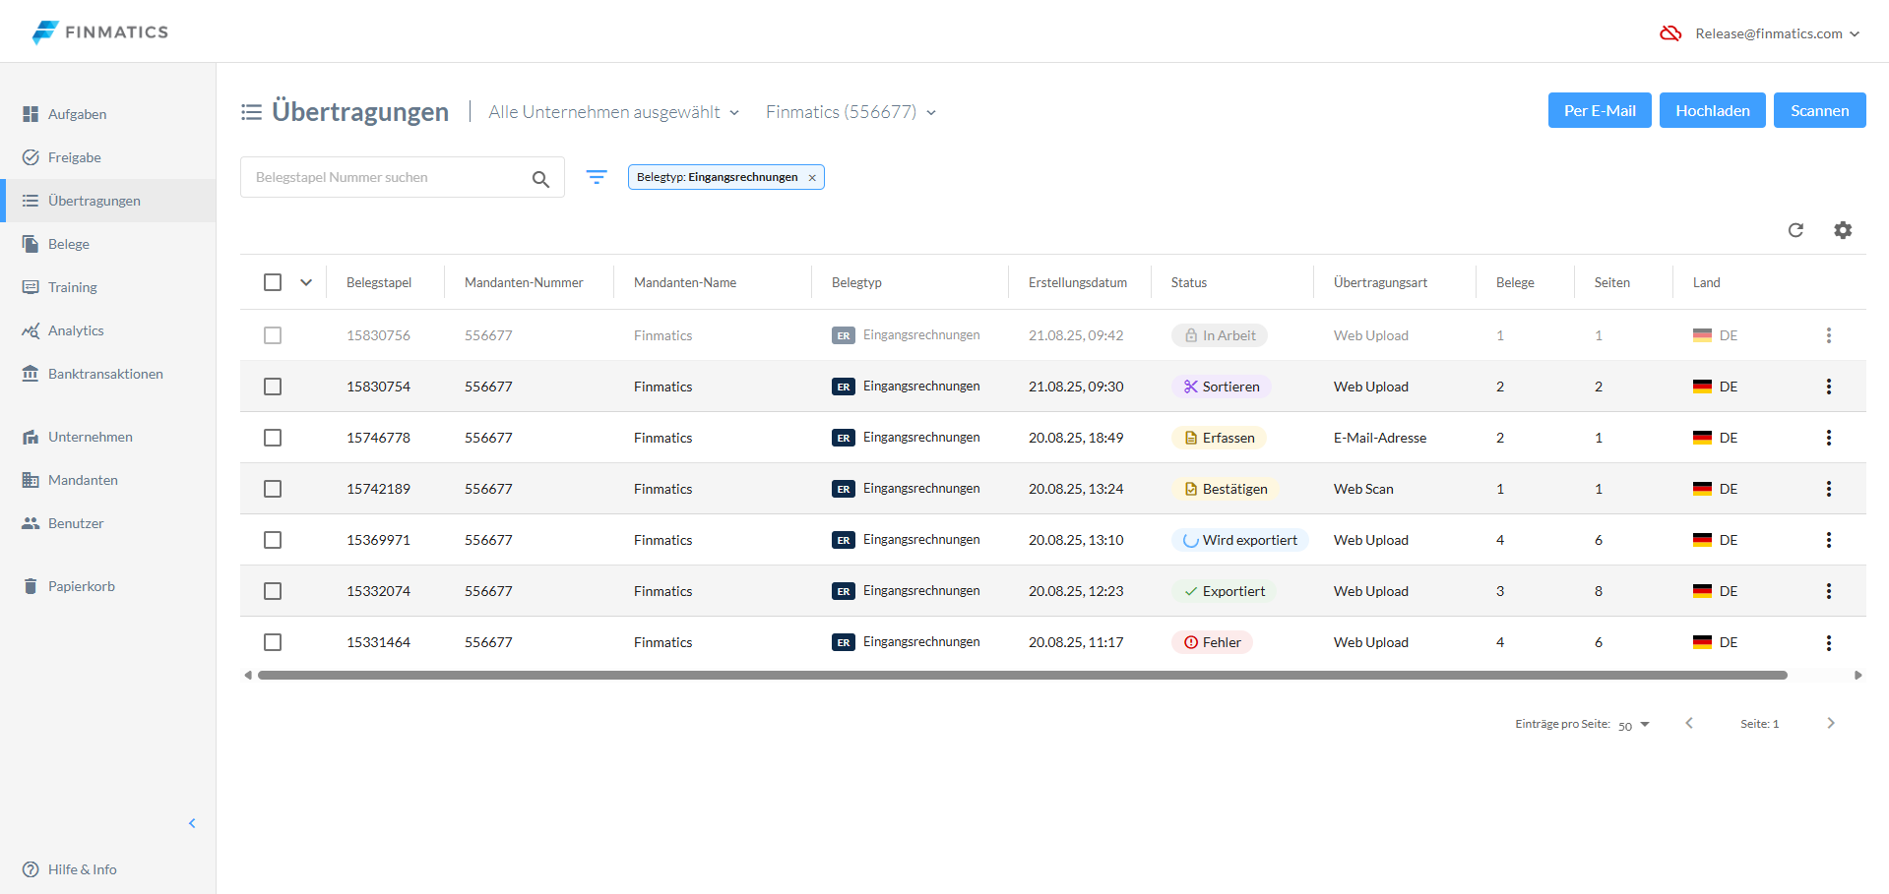Image resolution: width=1889 pixels, height=894 pixels.
Task: Remove the Belegtyp: Eingangsrechnungen filter chip
Action: point(812,178)
